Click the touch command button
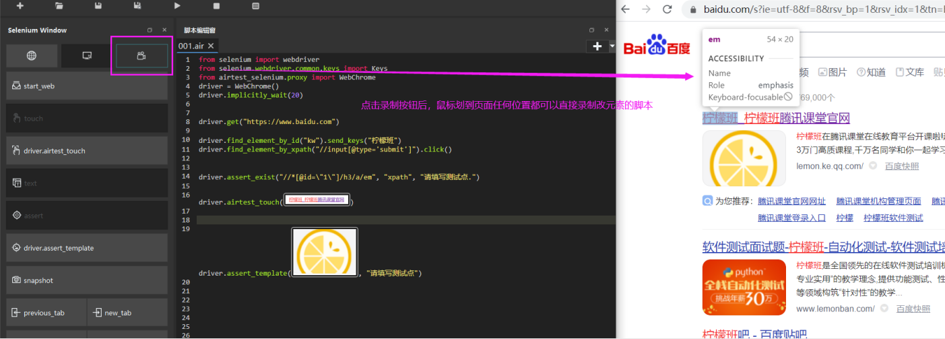The width and height of the screenshot is (945, 339). (87, 118)
